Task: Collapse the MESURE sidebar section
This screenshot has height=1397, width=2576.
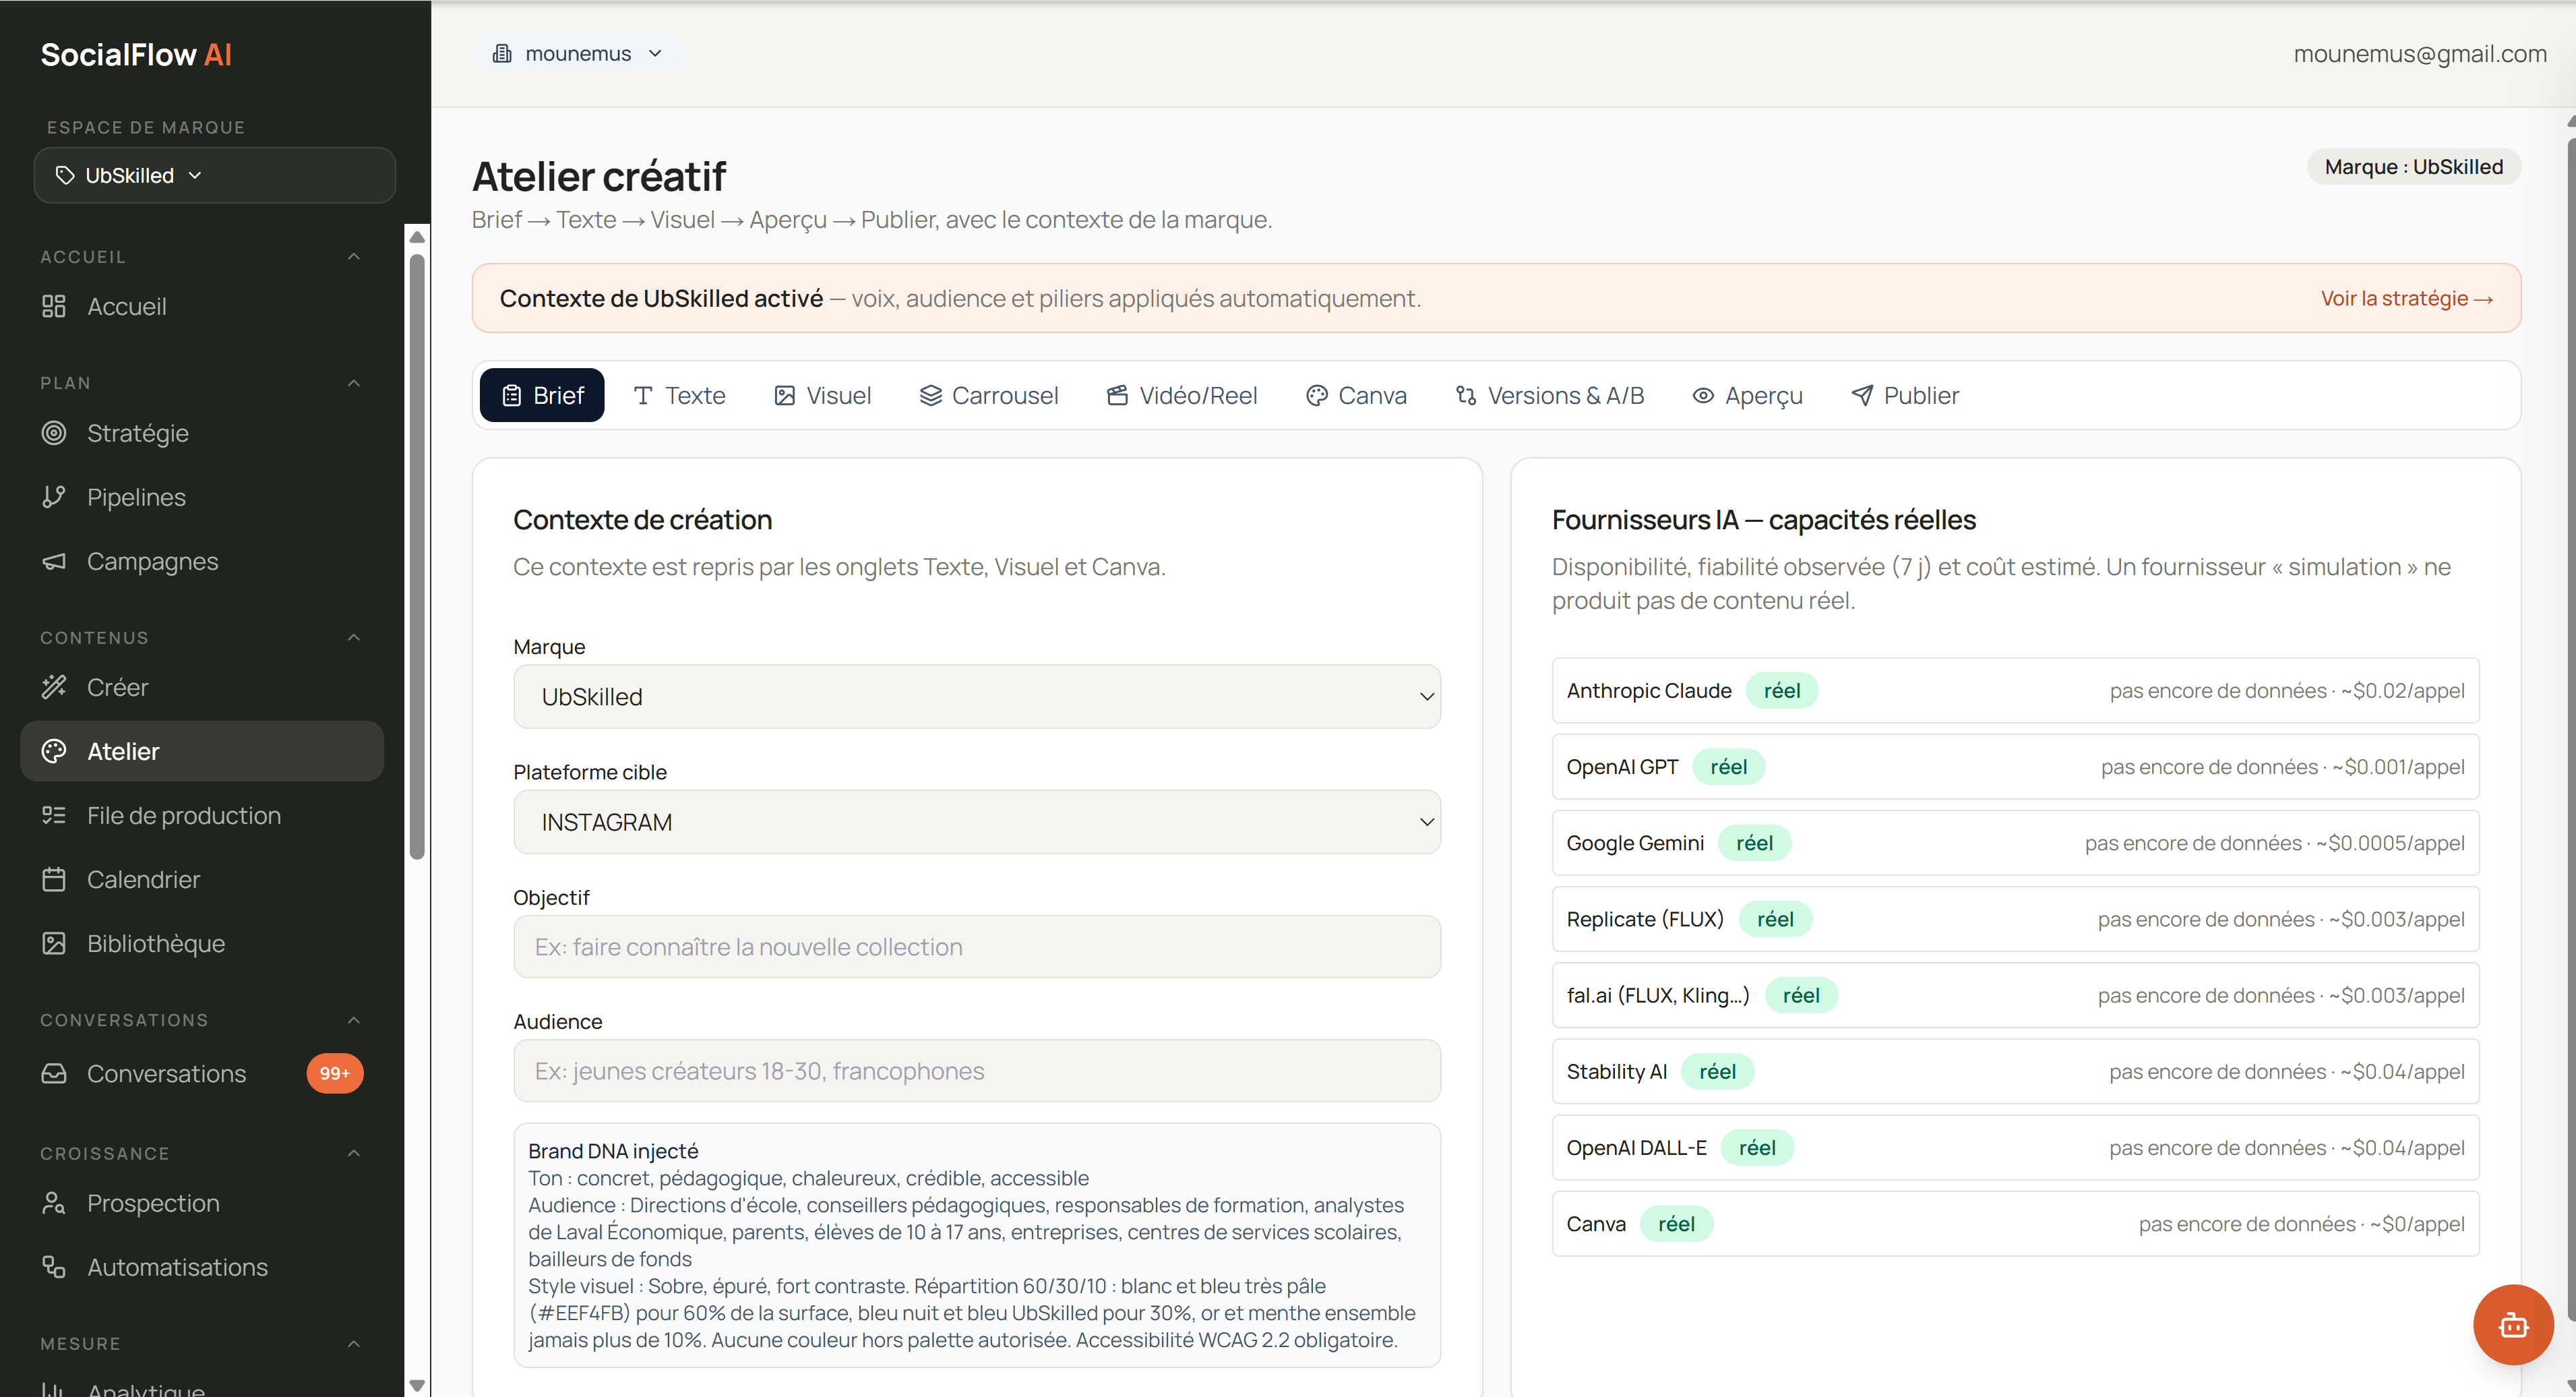Action: pyautogui.click(x=354, y=1343)
